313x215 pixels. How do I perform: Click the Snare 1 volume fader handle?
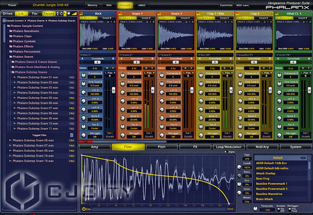coord(152,90)
